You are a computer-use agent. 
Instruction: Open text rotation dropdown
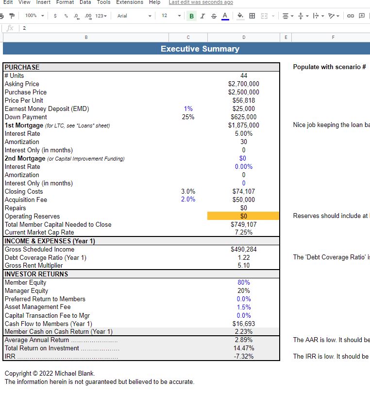click(334, 16)
